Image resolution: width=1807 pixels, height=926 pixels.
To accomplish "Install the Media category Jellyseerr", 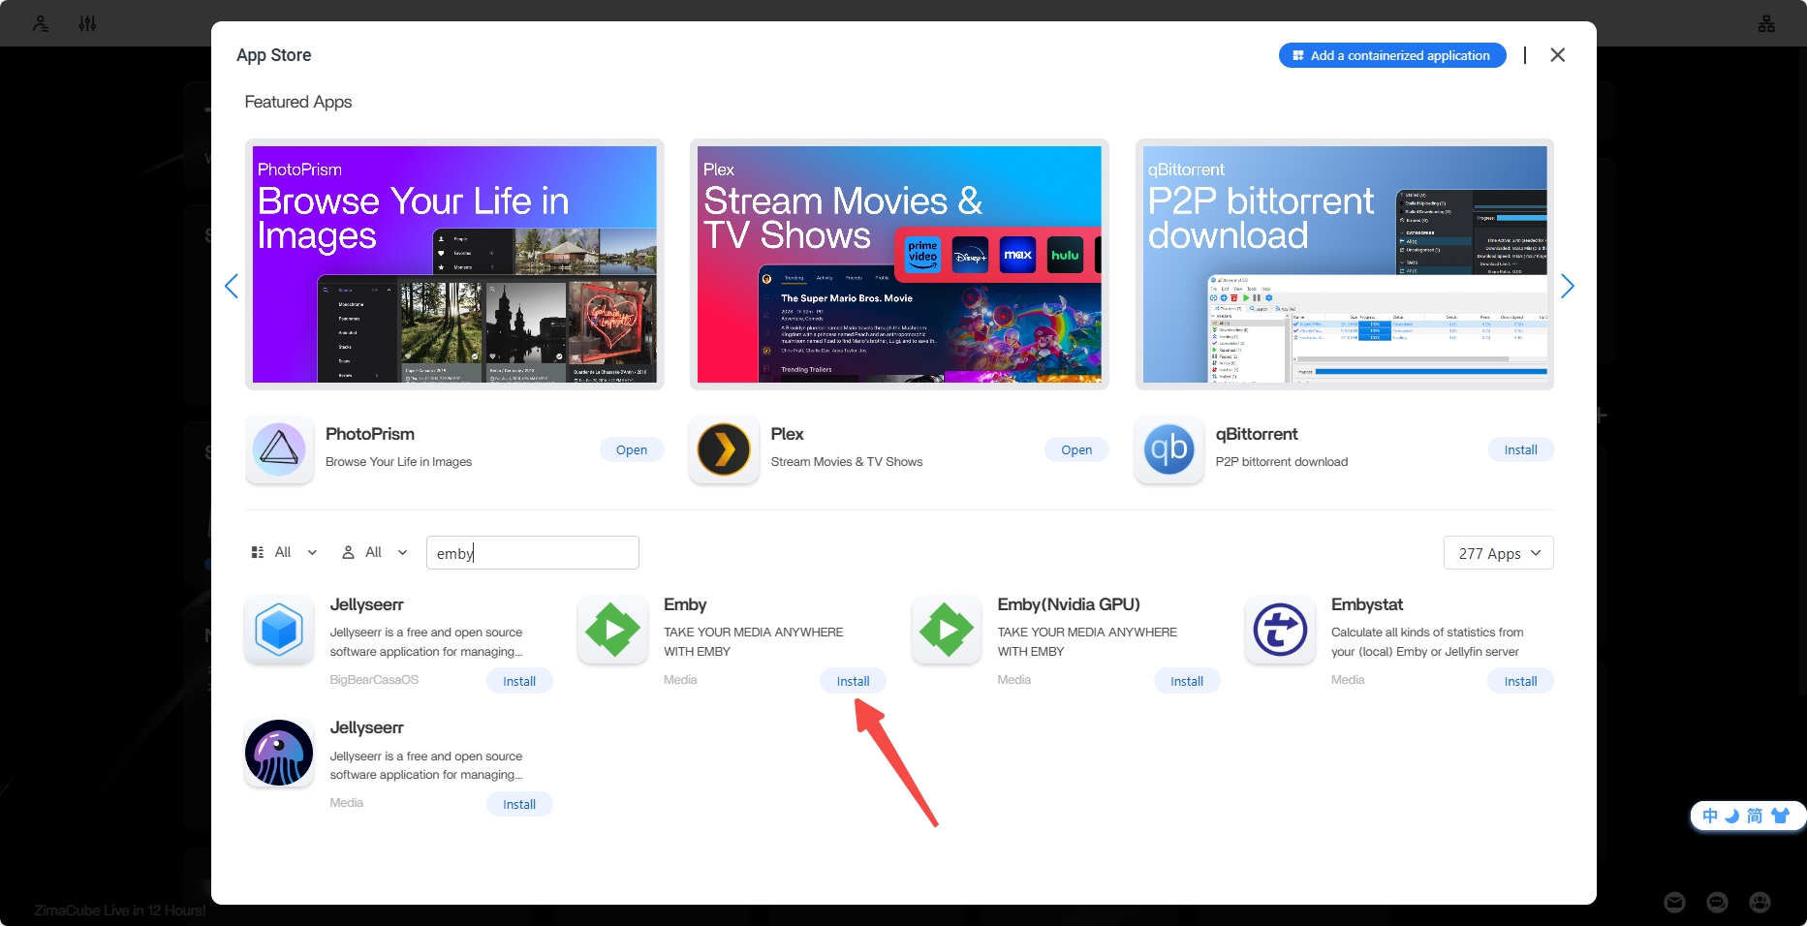I will pos(519,804).
